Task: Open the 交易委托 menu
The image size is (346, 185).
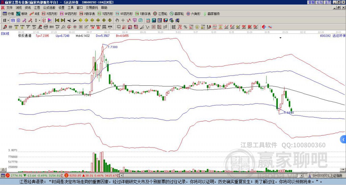Action: [92, 8]
